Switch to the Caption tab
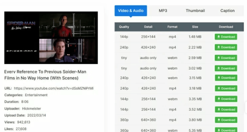Image resolution: width=247 pixels, height=132 pixels. coord(227,11)
